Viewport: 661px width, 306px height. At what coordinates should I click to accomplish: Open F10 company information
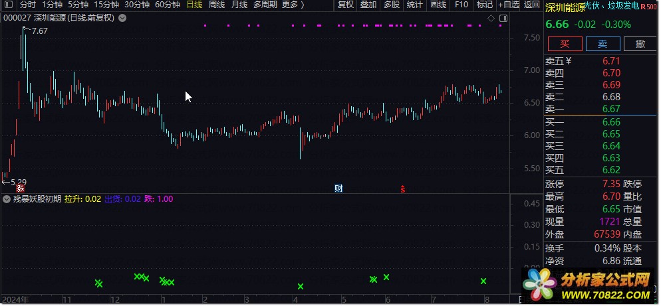(x=462, y=5)
